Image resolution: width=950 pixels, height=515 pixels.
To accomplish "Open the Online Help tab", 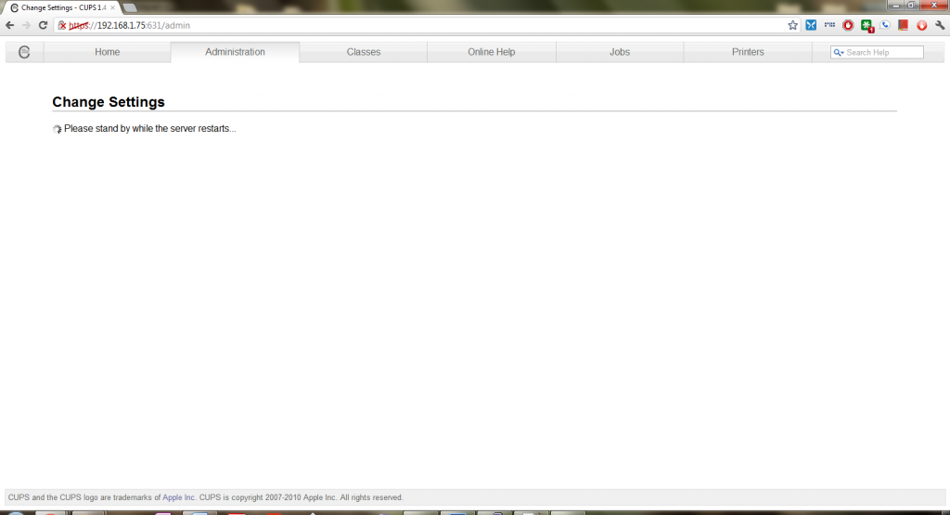I will (x=492, y=52).
